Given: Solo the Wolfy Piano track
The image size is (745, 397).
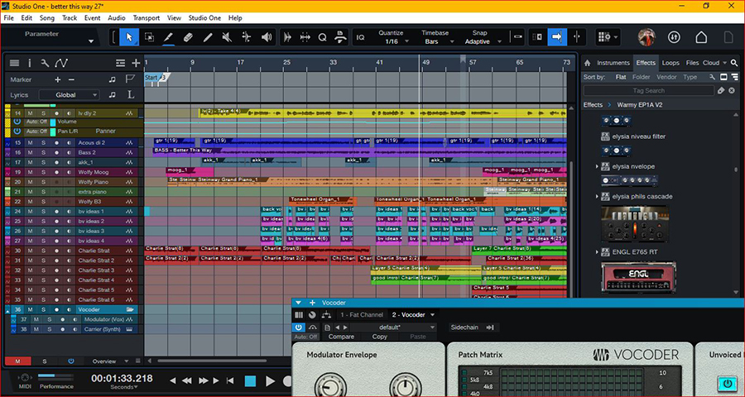Looking at the screenshot, I should click(x=43, y=182).
